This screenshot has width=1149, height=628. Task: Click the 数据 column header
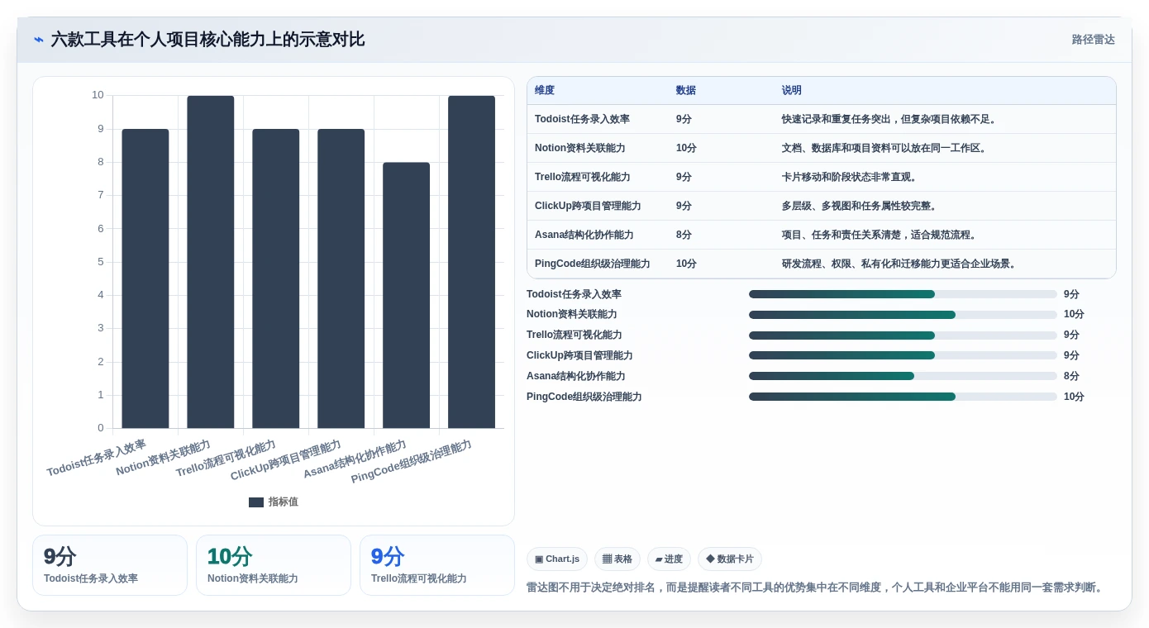(686, 91)
